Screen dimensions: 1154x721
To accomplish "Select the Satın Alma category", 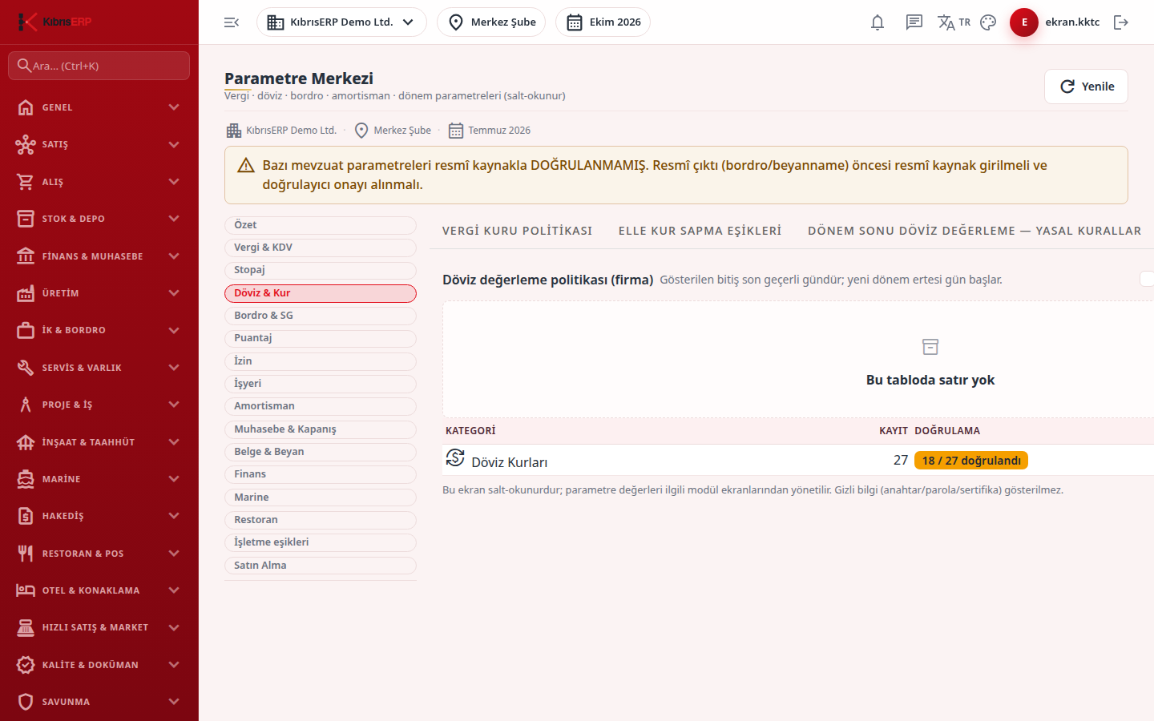I will click(321, 566).
